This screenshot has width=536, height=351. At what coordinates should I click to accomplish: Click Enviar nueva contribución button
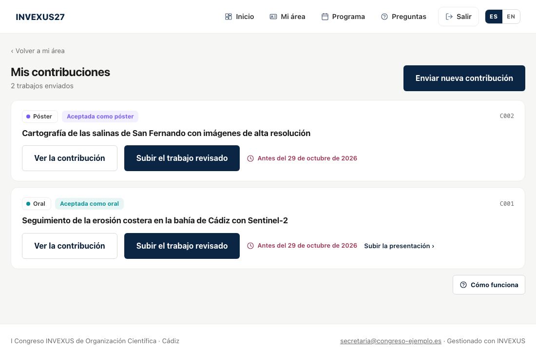tap(464, 78)
